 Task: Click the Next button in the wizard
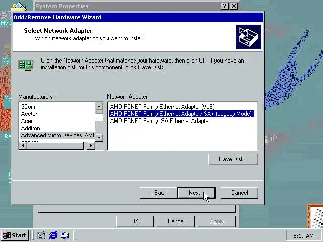click(196, 193)
